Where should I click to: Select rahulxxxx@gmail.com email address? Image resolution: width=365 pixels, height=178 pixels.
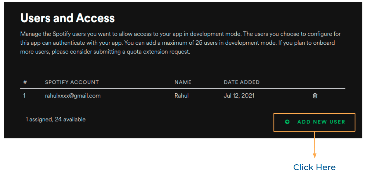click(73, 95)
